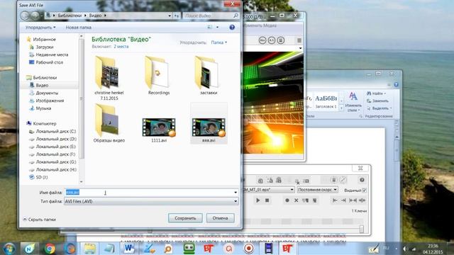Select the заставки folder
The image size is (454, 255).
tap(209, 76)
